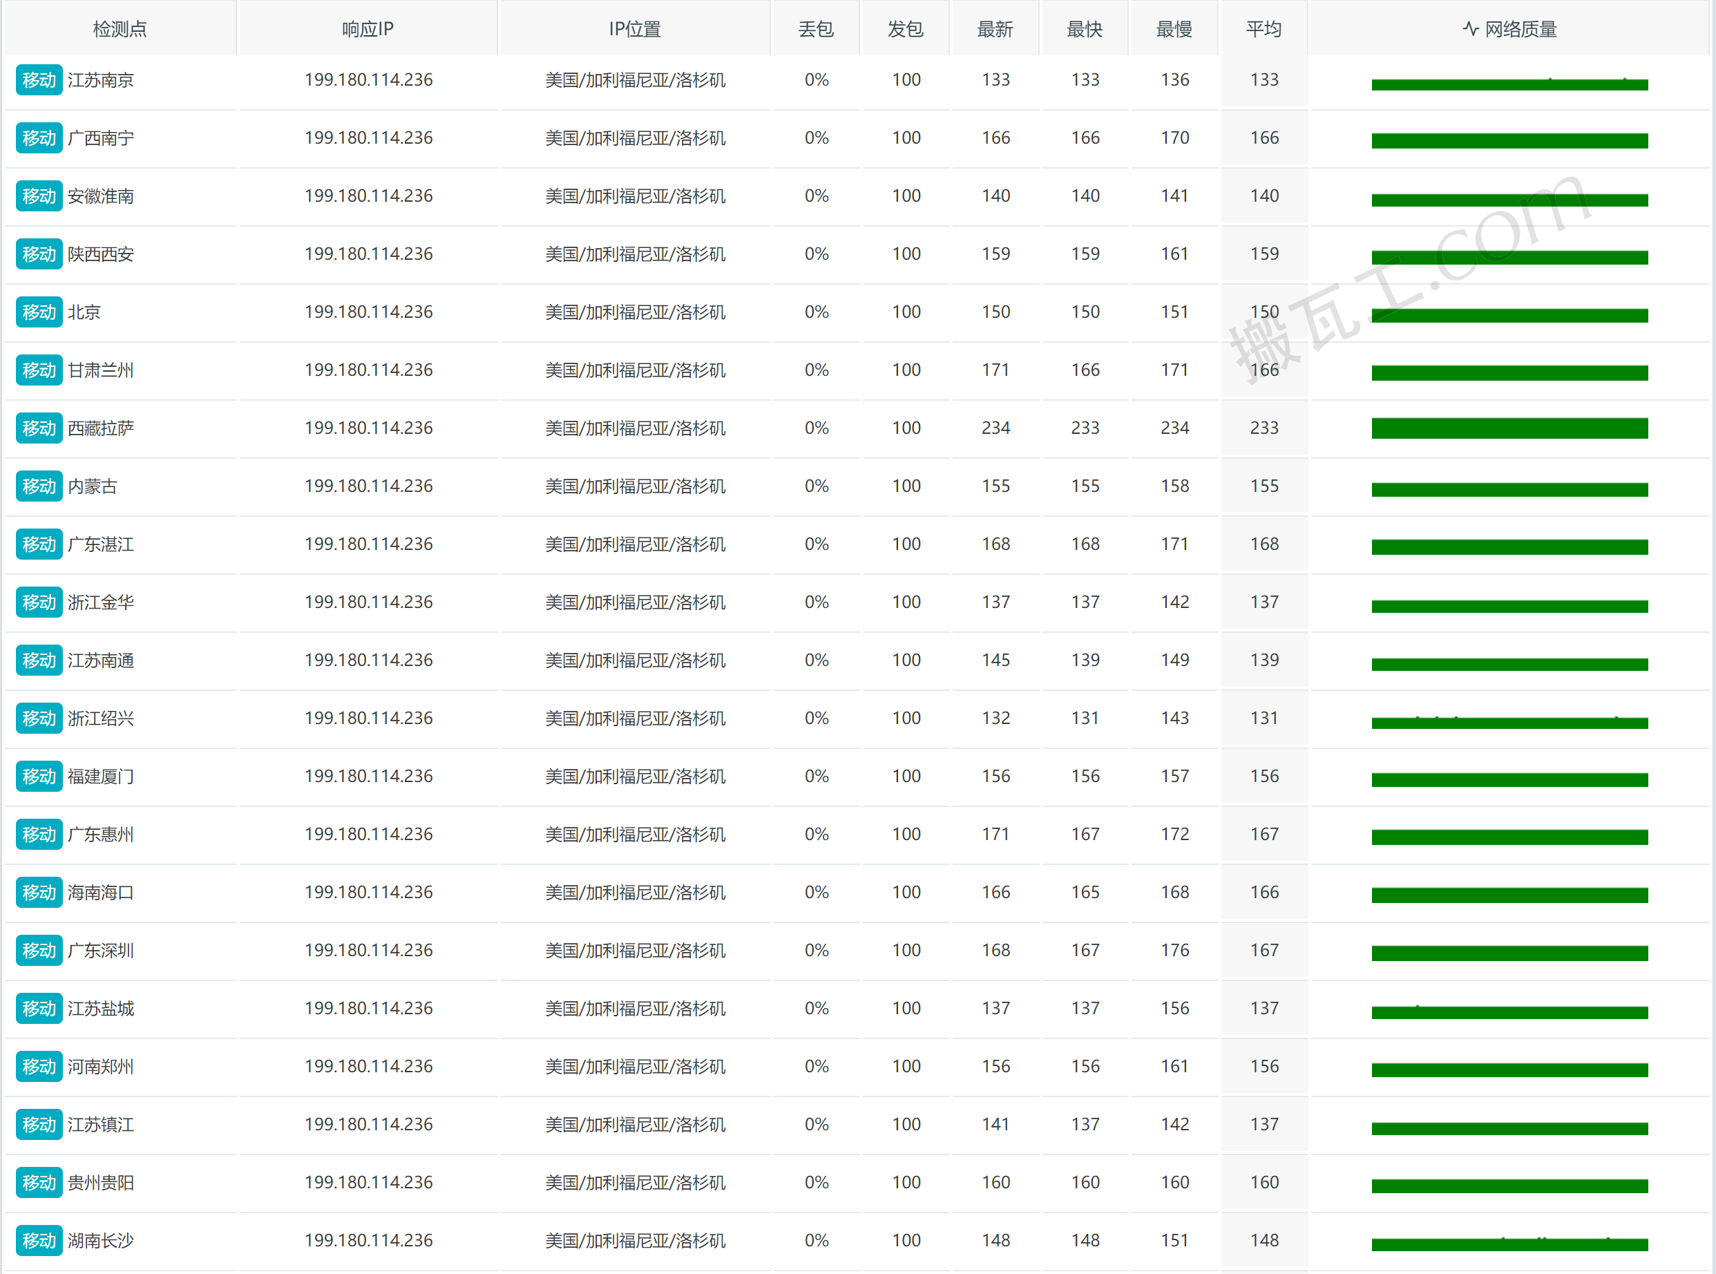This screenshot has height=1274, width=1716.
Task: Click the 移动 badge for 广东深圳
Action: [x=39, y=951]
